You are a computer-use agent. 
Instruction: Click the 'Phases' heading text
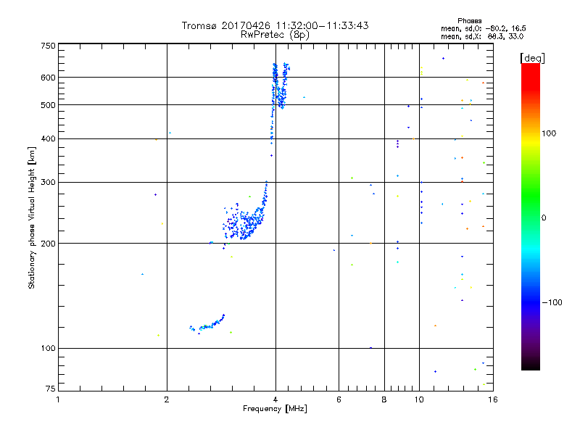click(469, 21)
